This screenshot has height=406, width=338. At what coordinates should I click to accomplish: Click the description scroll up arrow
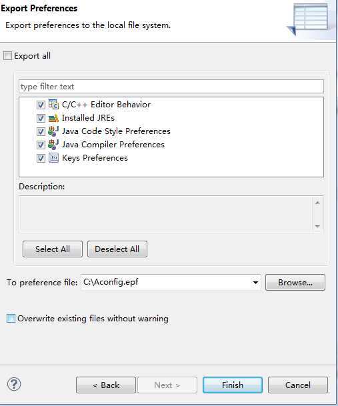point(317,203)
